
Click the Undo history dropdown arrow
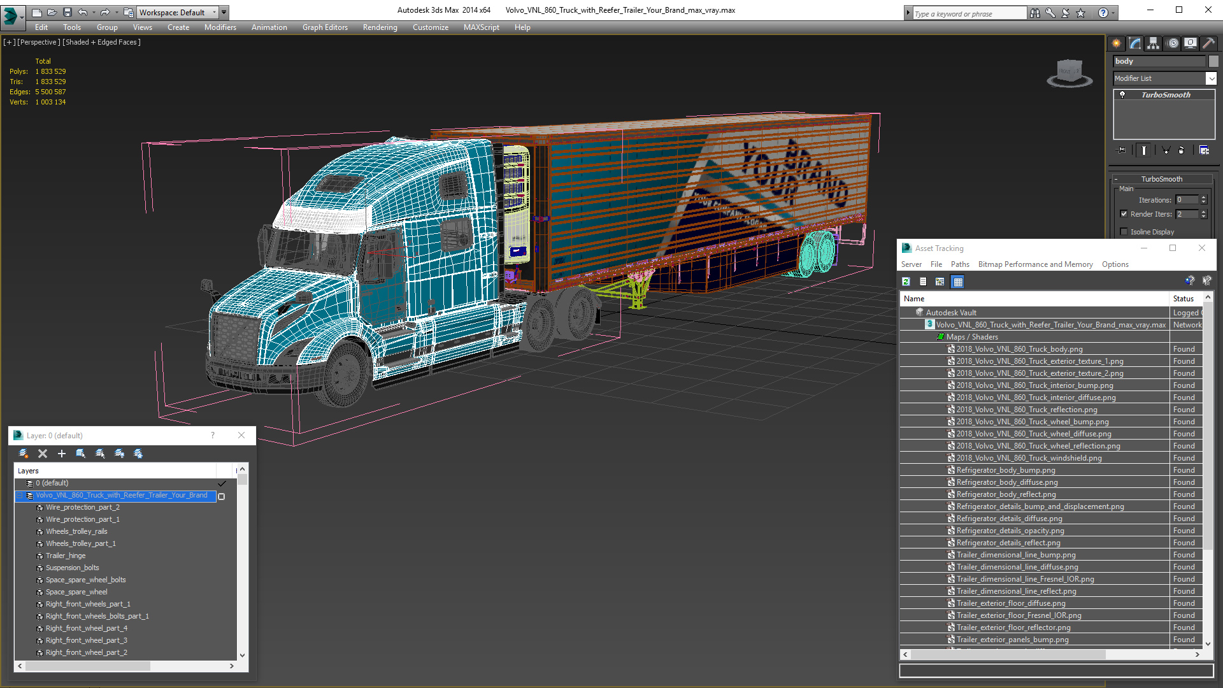pos(94,12)
